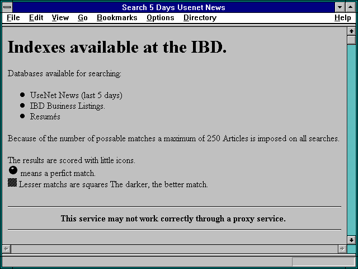Image resolution: width=358 pixels, height=269 pixels.
Task: Click the horizontal scrollbar right arrow
Action: tap(342, 249)
